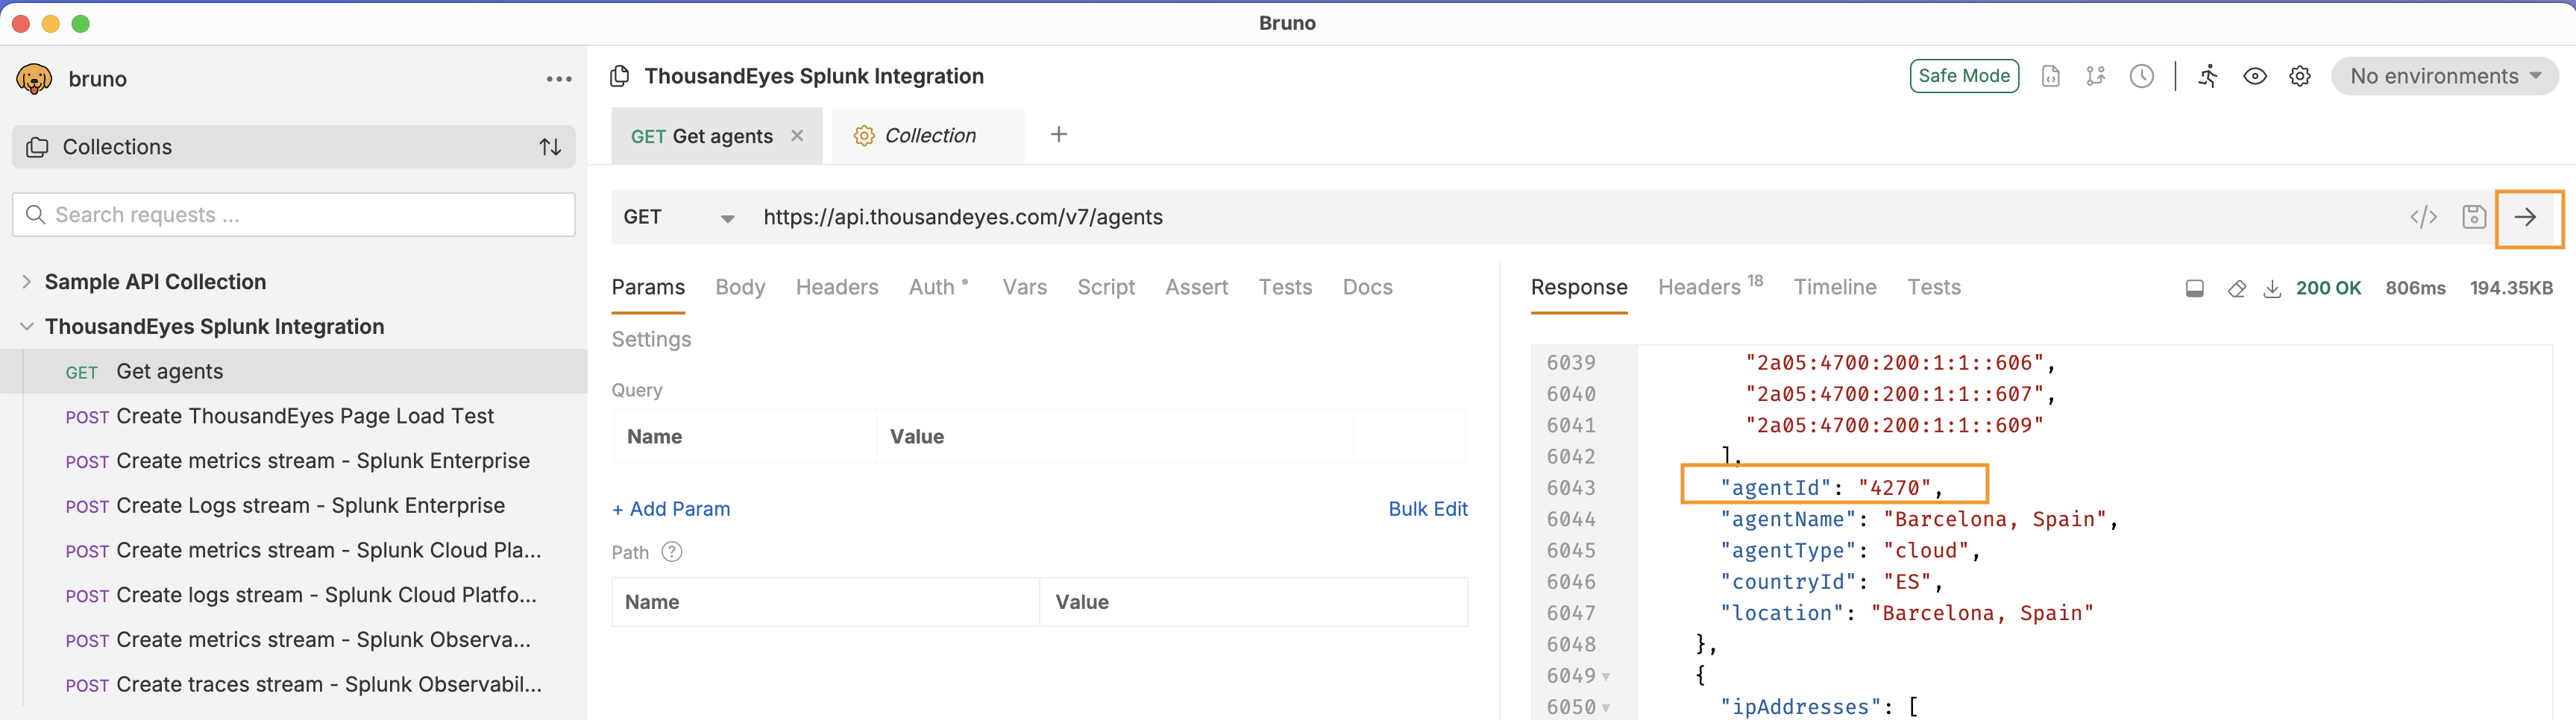Open the sidebar three-dots menu
Screen dimensions: 2576x720
click(559, 79)
